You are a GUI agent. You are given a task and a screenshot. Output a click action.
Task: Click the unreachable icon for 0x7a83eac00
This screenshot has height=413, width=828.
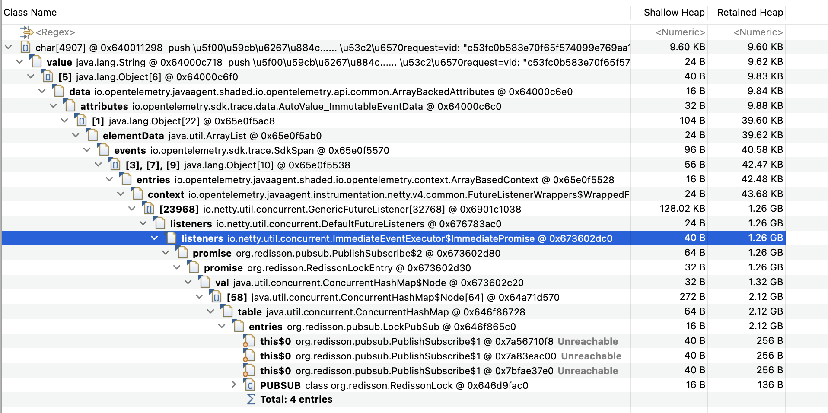point(249,356)
